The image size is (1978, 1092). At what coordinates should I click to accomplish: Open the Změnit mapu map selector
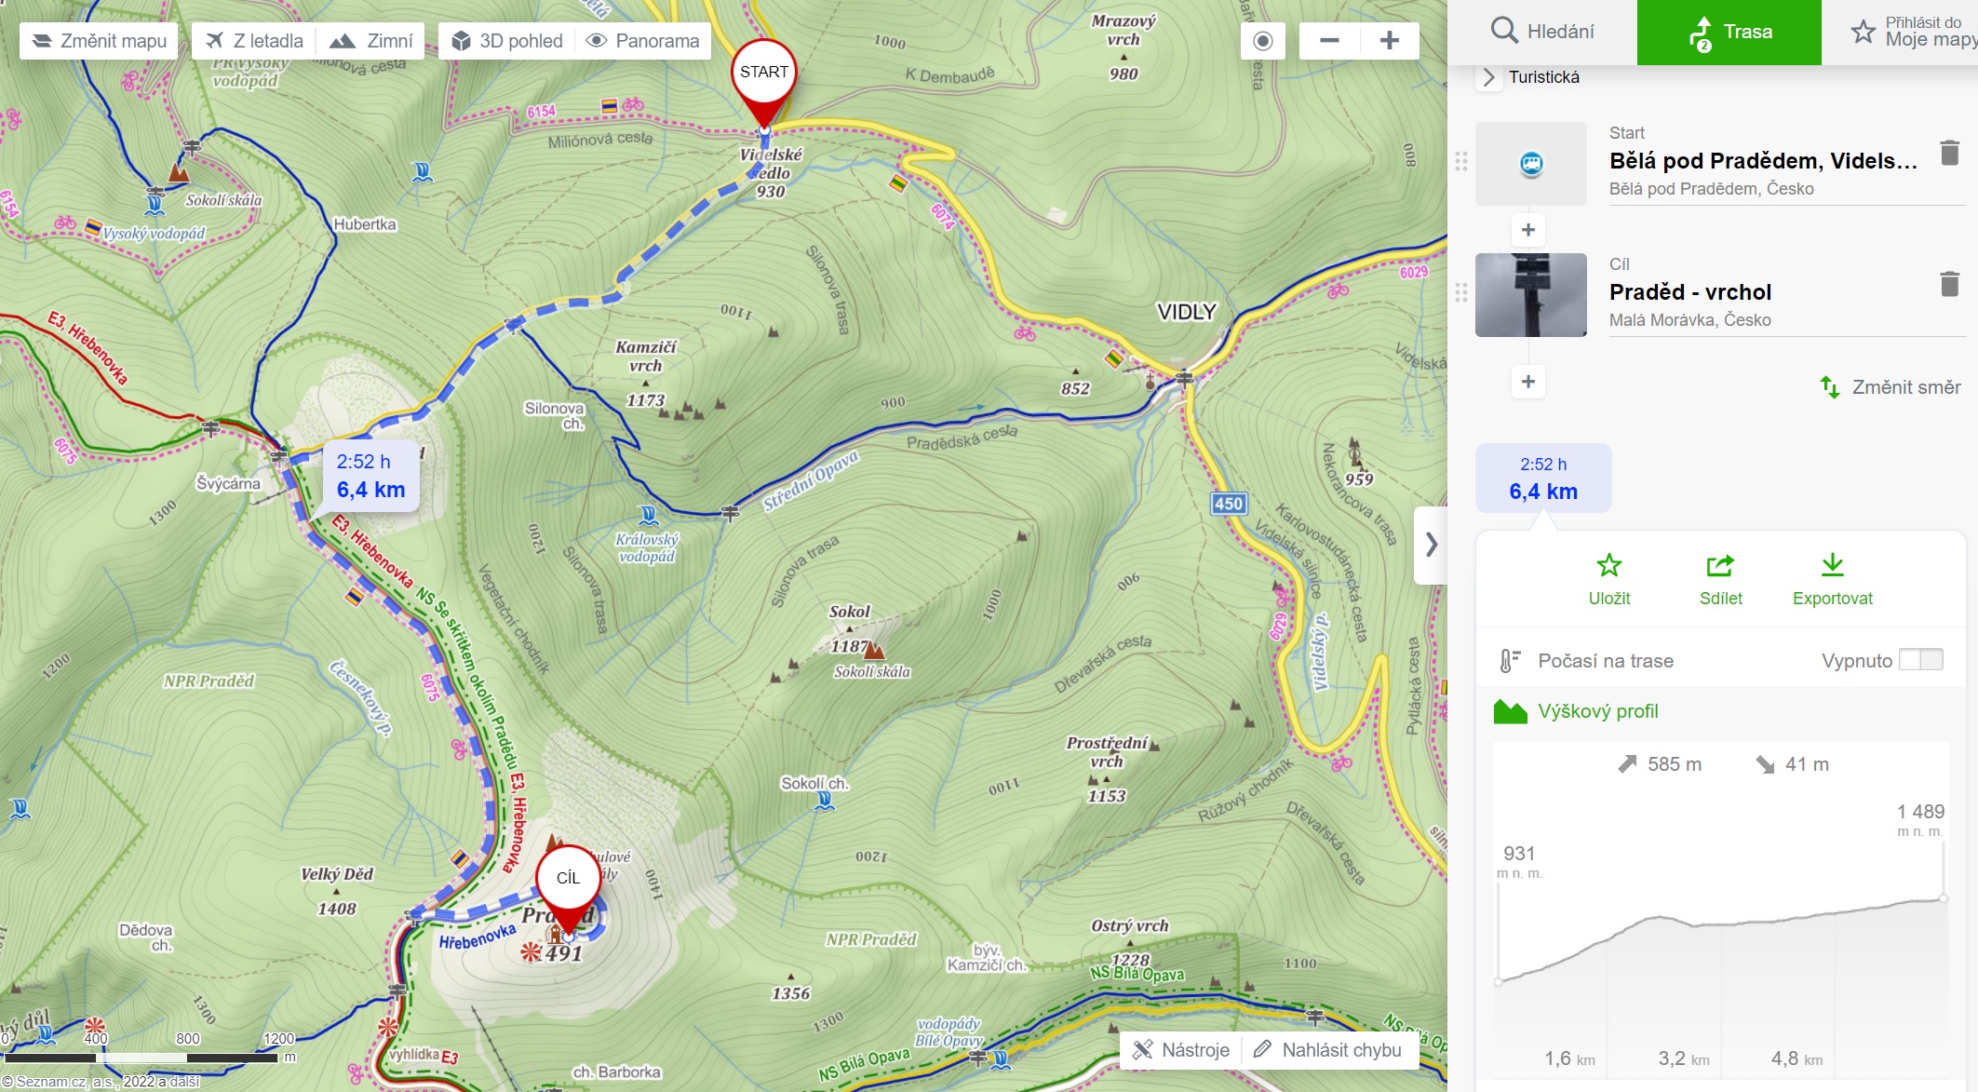(x=99, y=41)
